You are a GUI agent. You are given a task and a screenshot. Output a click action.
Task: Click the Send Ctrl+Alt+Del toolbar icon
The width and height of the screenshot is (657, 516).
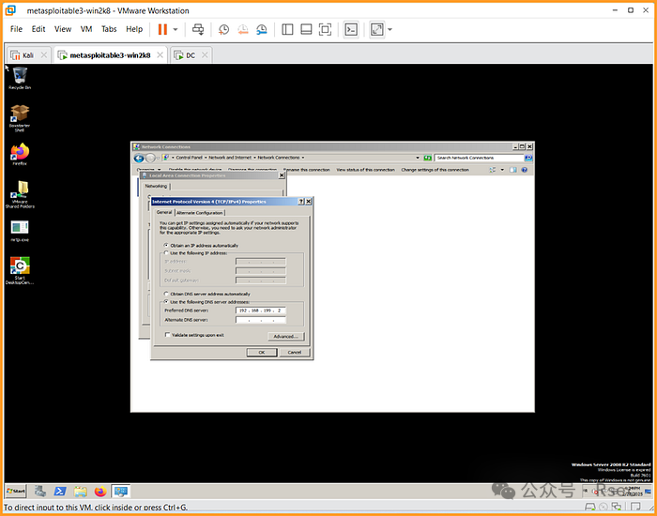[x=198, y=29]
